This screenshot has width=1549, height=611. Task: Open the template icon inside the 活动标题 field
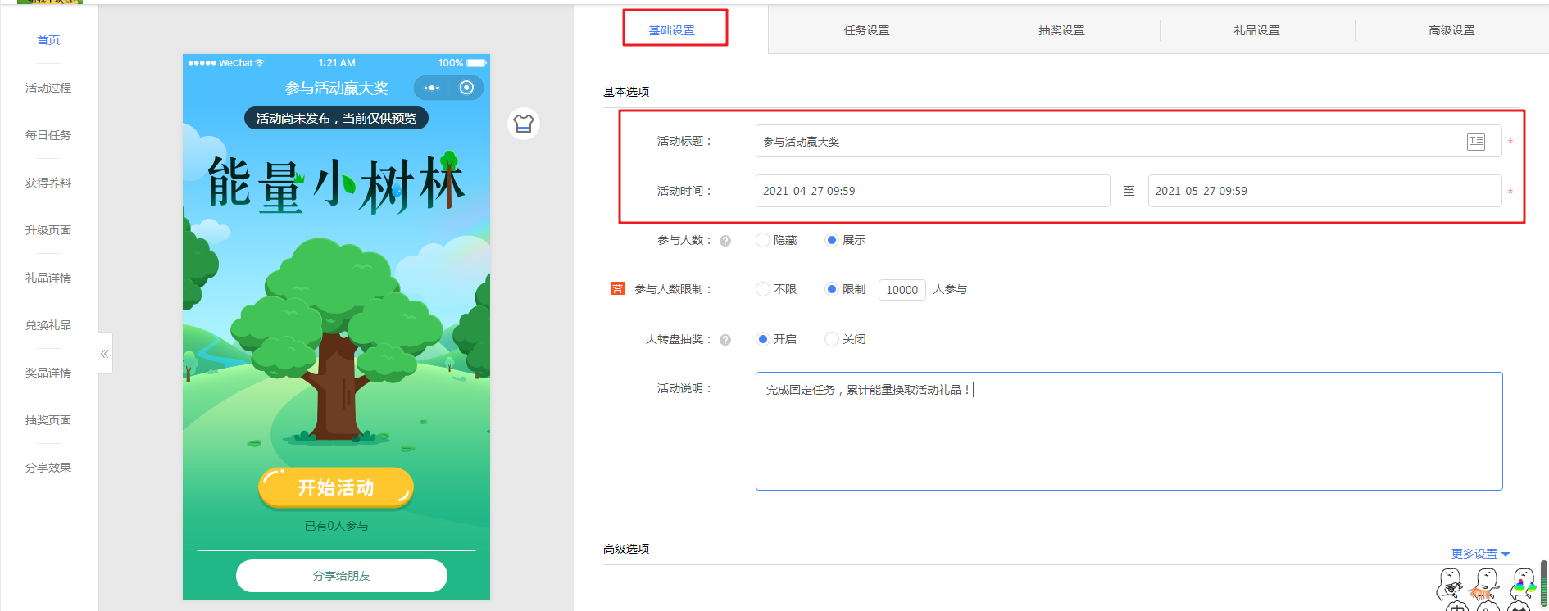pos(1476,142)
